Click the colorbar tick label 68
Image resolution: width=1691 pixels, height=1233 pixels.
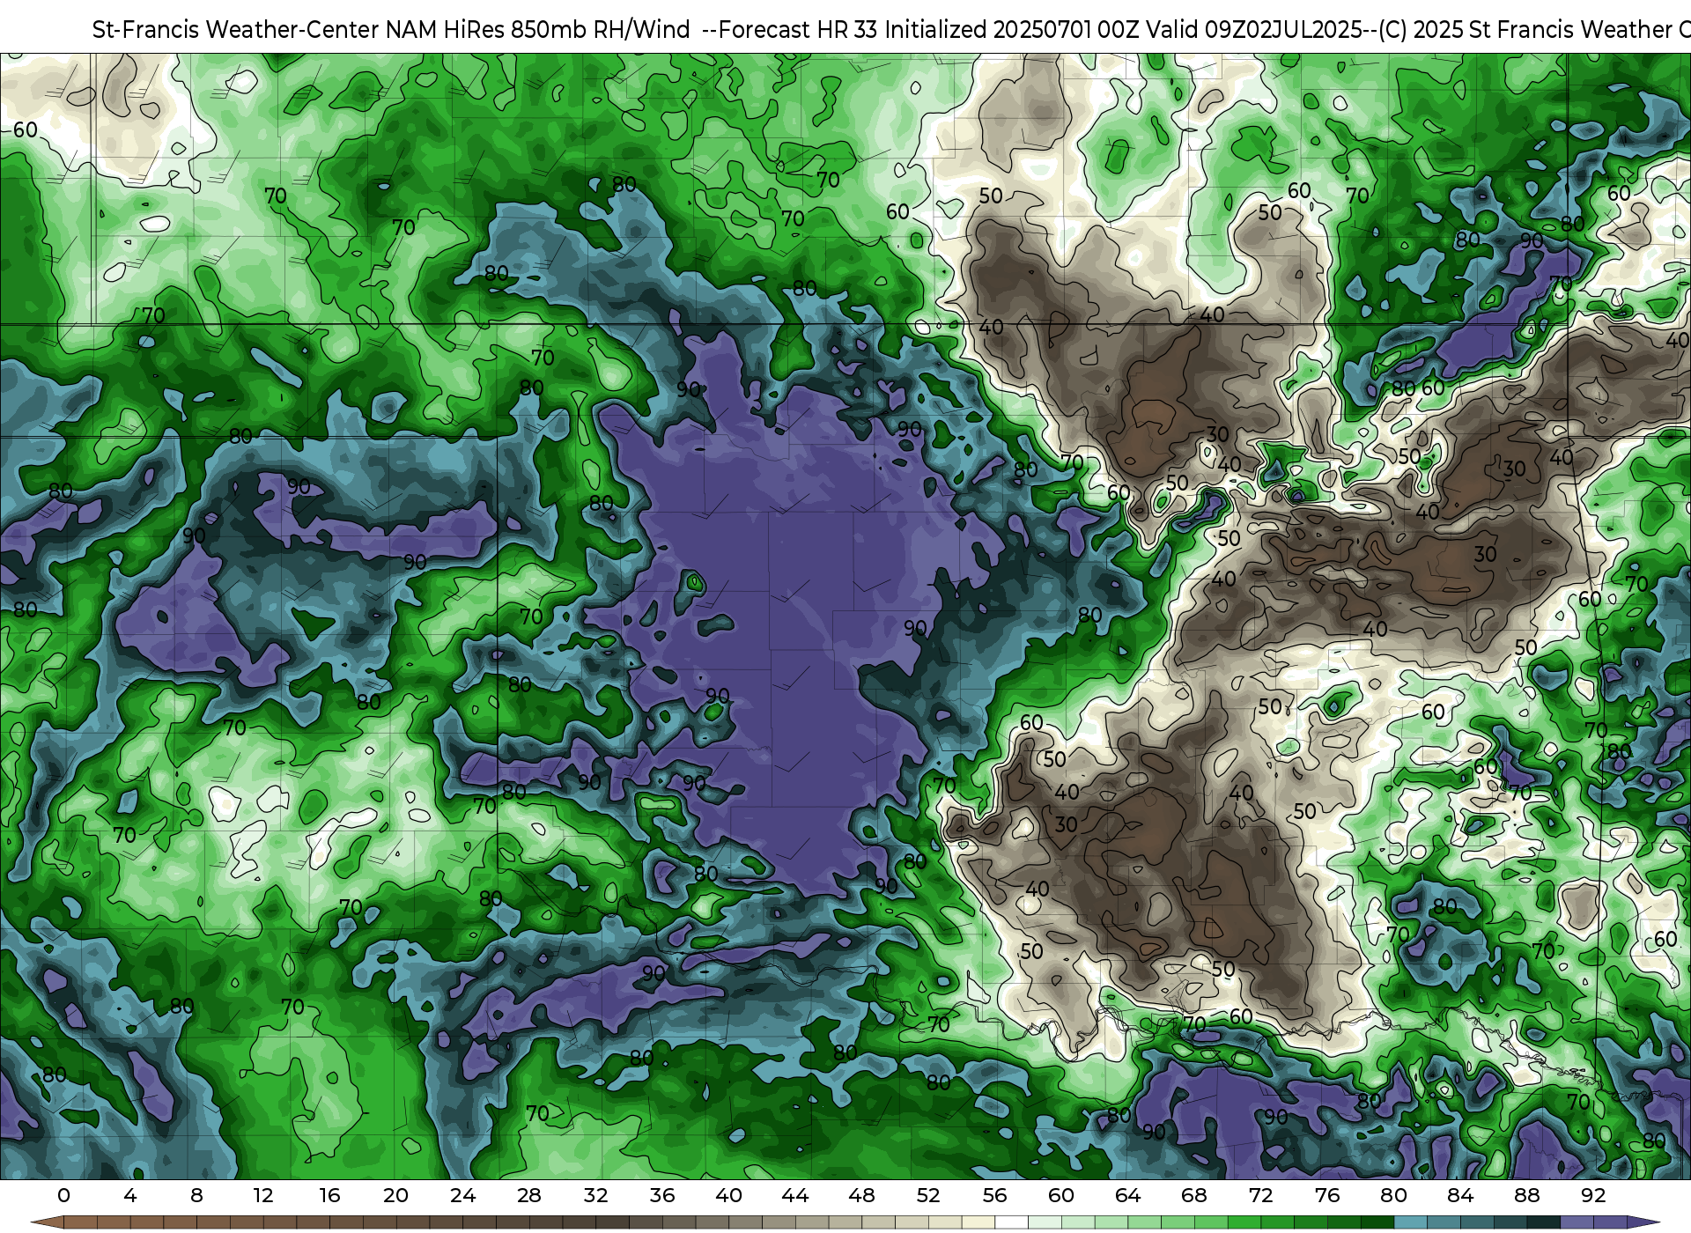pos(1194,1195)
